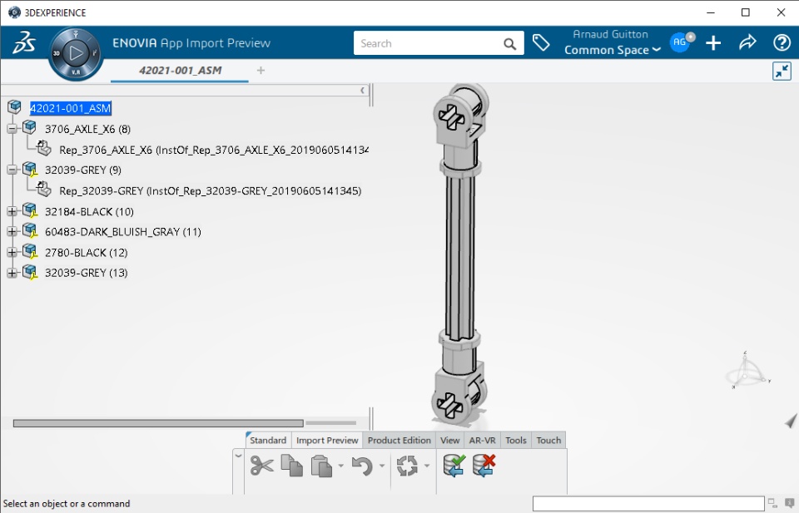Click the Update refresh icon
This screenshot has width=799, height=513.
(407, 466)
